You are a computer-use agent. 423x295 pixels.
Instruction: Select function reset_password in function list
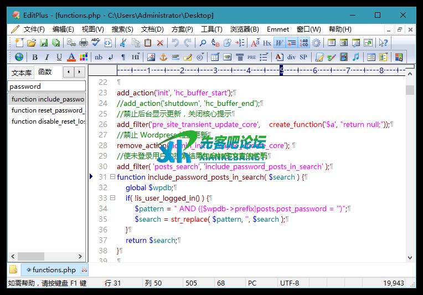click(48, 110)
